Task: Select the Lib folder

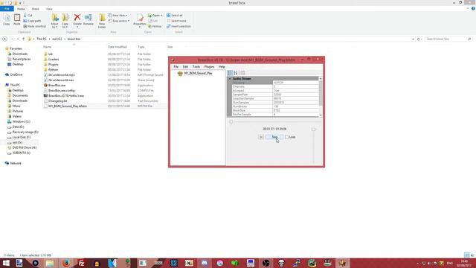Action: point(51,54)
